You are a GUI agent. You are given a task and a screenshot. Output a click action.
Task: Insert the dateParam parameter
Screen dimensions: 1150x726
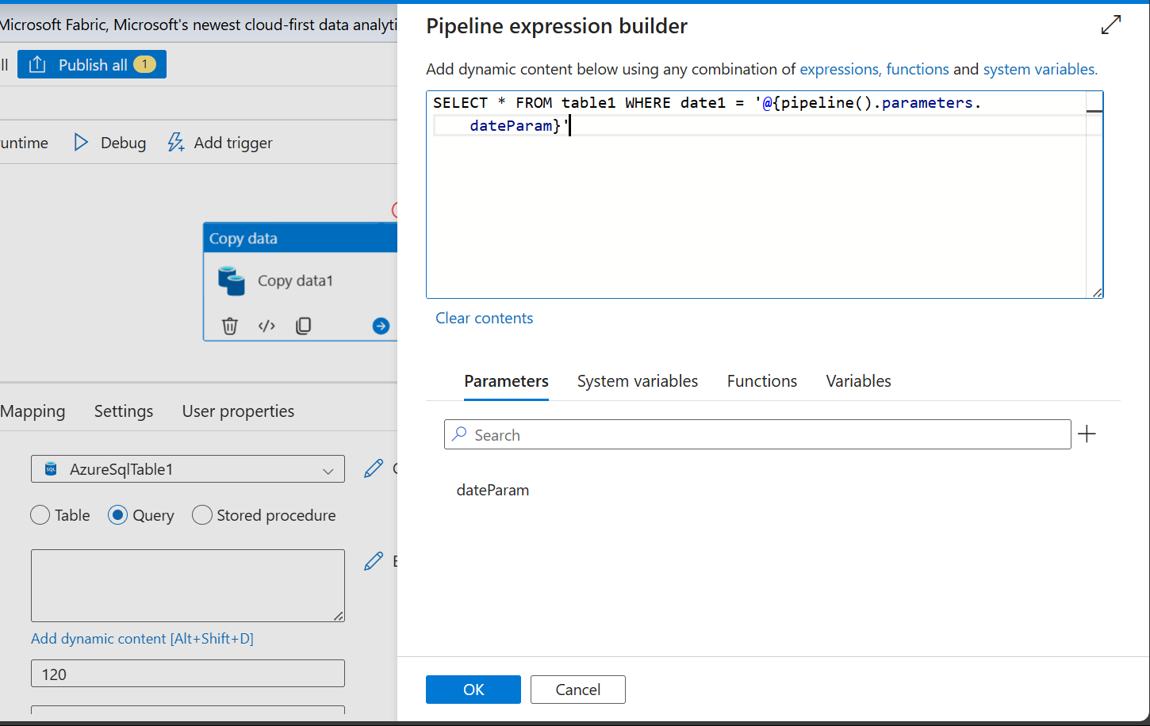coord(493,490)
